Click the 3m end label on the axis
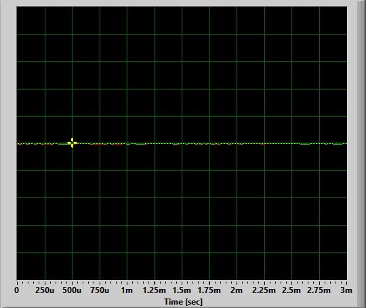 click(346, 290)
